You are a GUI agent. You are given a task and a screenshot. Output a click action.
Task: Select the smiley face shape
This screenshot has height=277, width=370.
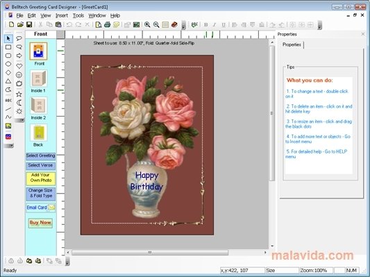pos(19,75)
